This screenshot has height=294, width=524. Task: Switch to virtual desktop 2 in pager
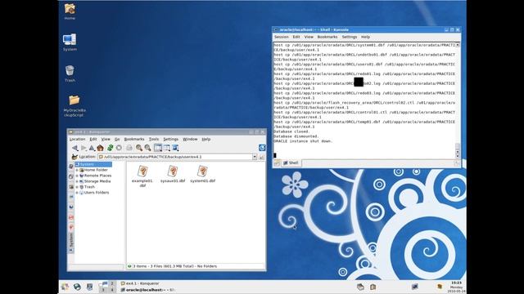[112, 283]
